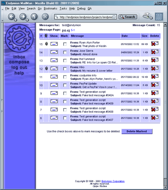Open the QA menu
The image size is (168, 190).
(x=90, y=9)
